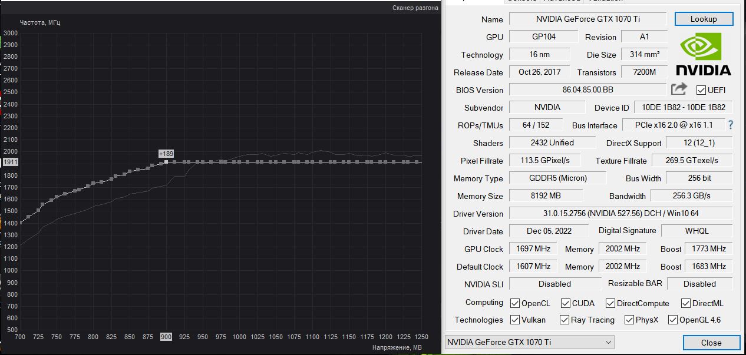746x355 pixels.
Task: Click the Bandwidth field 256.3 GB/s
Action: (692, 195)
